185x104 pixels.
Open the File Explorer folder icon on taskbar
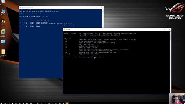[x=31, y=103]
